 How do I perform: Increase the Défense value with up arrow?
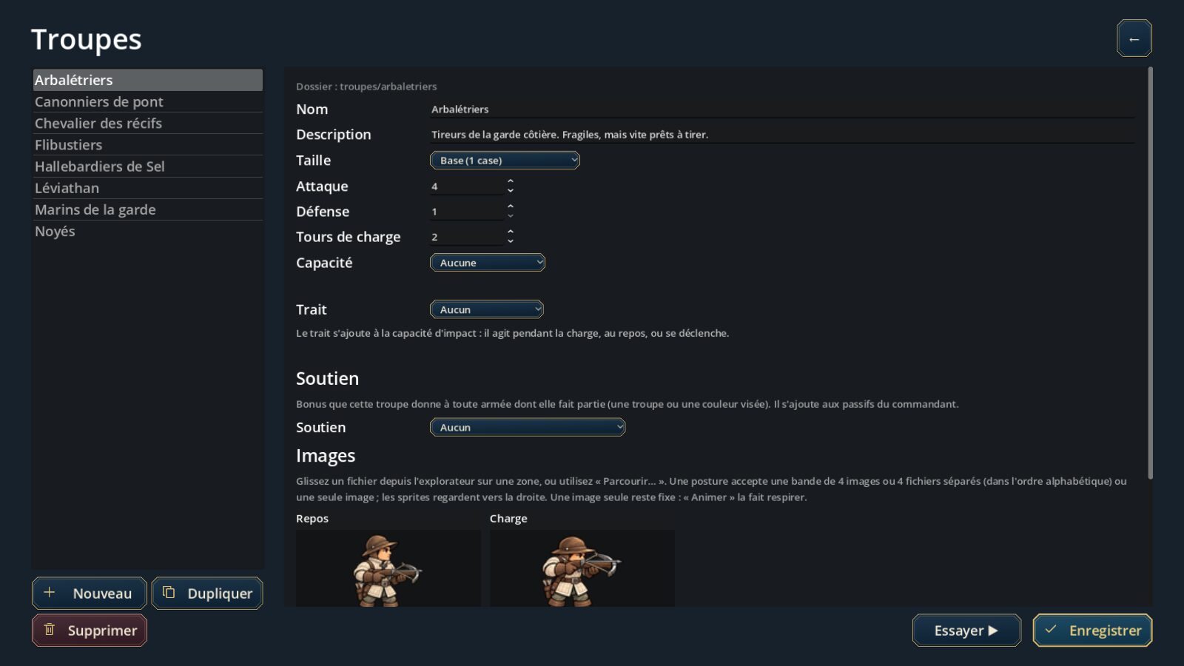pyautogui.click(x=511, y=206)
